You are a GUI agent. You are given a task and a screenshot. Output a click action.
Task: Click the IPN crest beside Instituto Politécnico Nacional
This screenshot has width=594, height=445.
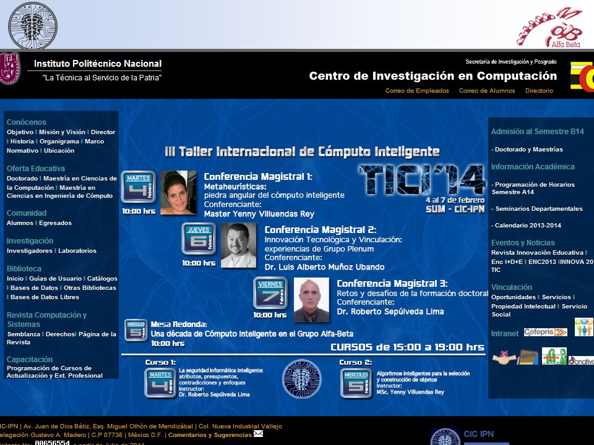(x=10, y=68)
